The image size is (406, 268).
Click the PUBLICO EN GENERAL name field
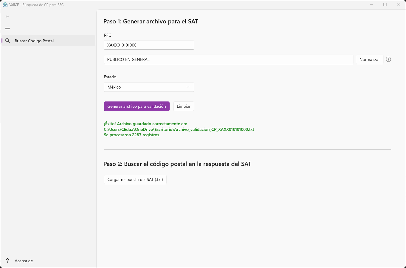pos(228,59)
